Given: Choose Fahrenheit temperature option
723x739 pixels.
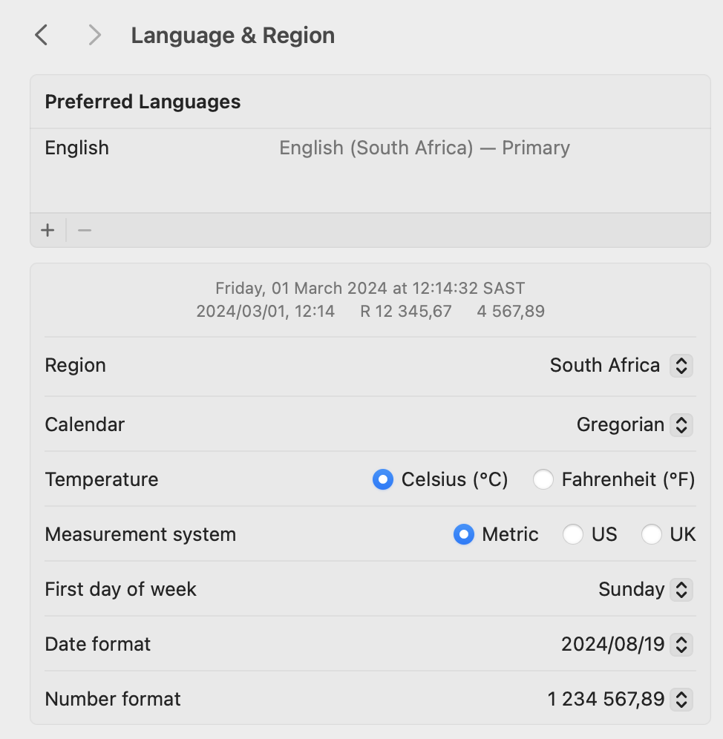Looking at the screenshot, I should (x=543, y=480).
